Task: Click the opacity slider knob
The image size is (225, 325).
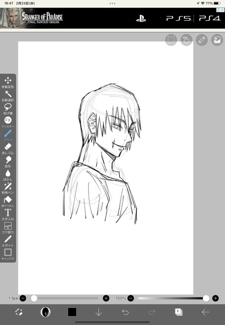Action: pos(206,298)
